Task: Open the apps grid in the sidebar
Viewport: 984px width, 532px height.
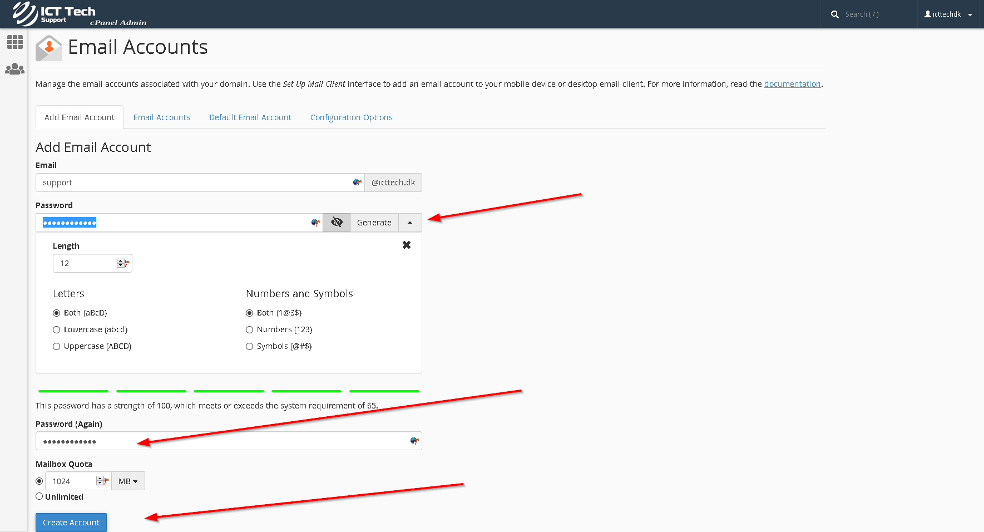Action: point(14,42)
